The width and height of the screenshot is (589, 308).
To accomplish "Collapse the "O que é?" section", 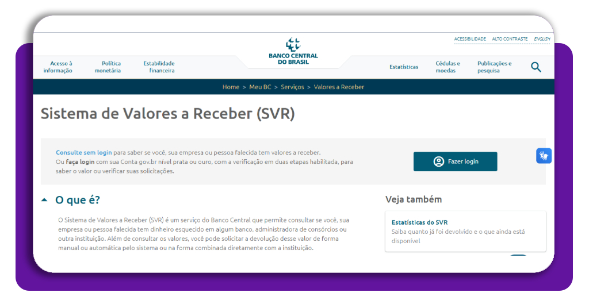I will pos(44,200).
